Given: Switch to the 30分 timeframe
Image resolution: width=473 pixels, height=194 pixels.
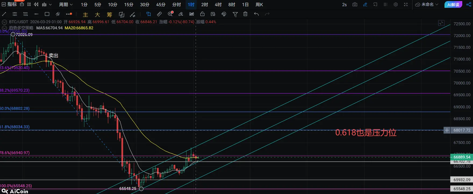Looking at the screenshot, I should [x=145, y=5].
